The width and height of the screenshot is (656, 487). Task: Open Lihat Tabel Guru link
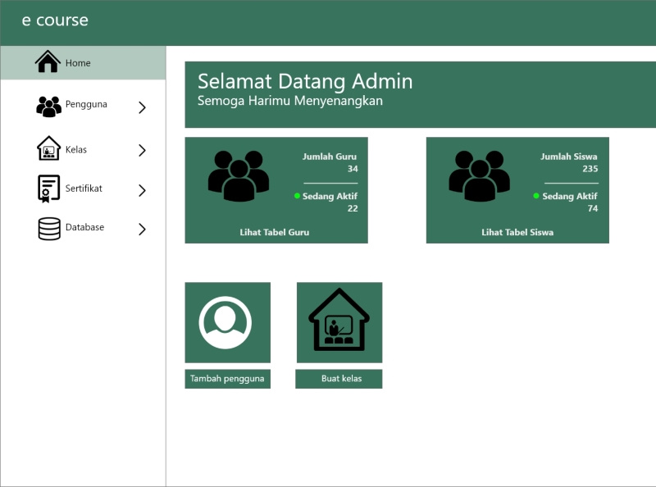click(274, 232)
